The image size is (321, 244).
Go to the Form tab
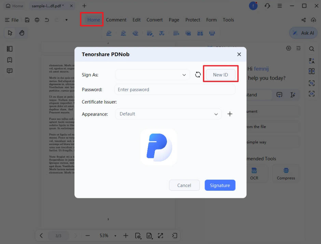(x=211, y=20)
